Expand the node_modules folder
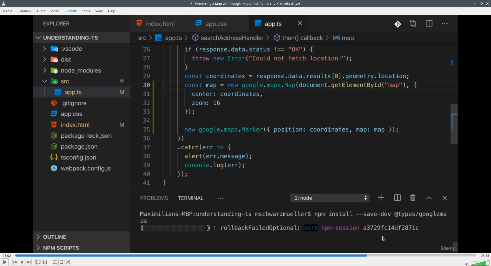 coord(81,70)
